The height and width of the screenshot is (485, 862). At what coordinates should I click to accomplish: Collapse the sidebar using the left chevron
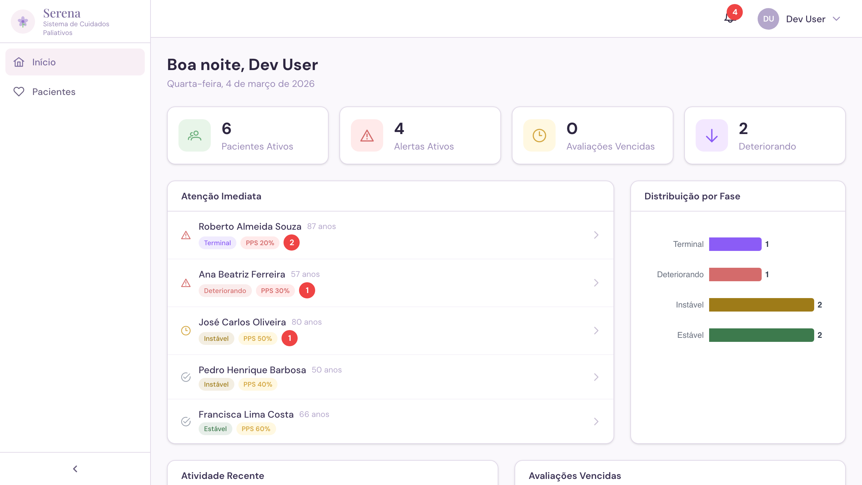coord(75,468)
